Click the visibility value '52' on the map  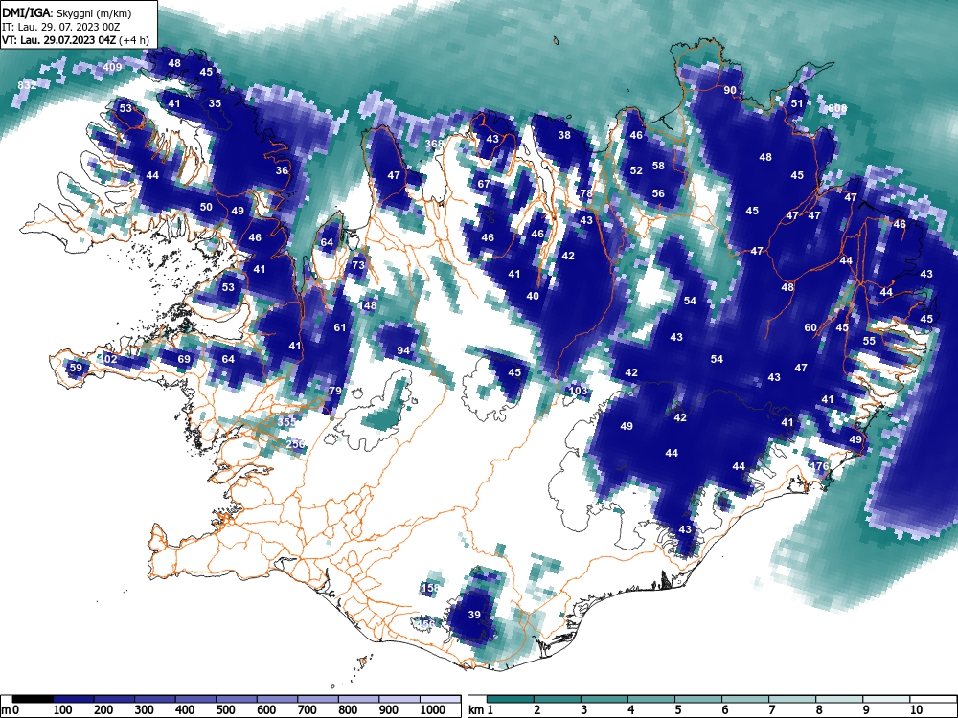click(x=636, y=171)
